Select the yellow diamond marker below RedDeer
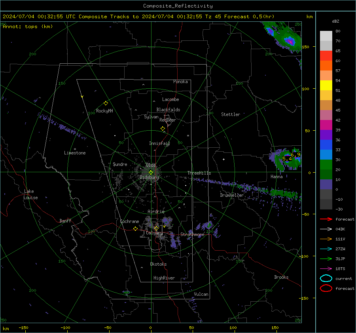This screenshot has width=356, height=333. pyautogui.click(x=163, y=129)
